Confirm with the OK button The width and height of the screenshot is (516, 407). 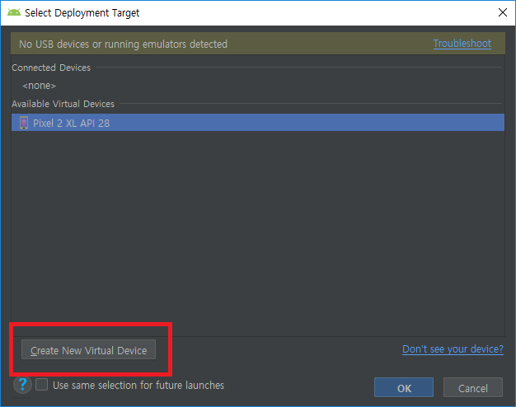point(404,388)
